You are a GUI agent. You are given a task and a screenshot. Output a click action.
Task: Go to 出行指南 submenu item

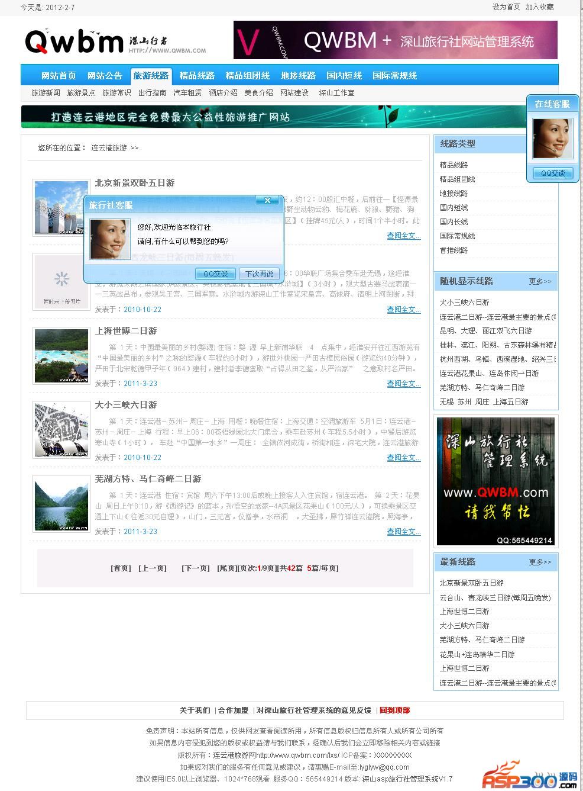coord(152,93)
